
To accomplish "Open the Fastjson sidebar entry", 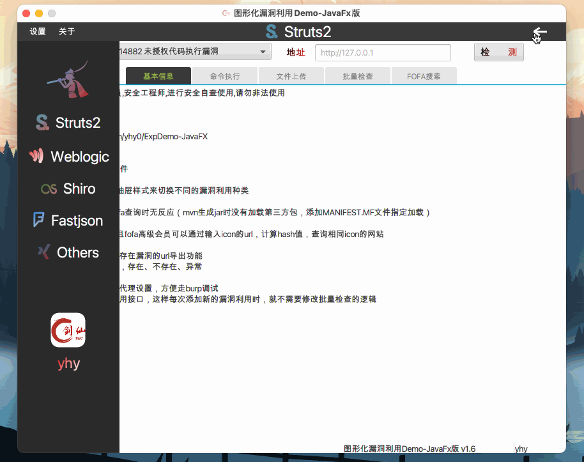I will 68,220.
